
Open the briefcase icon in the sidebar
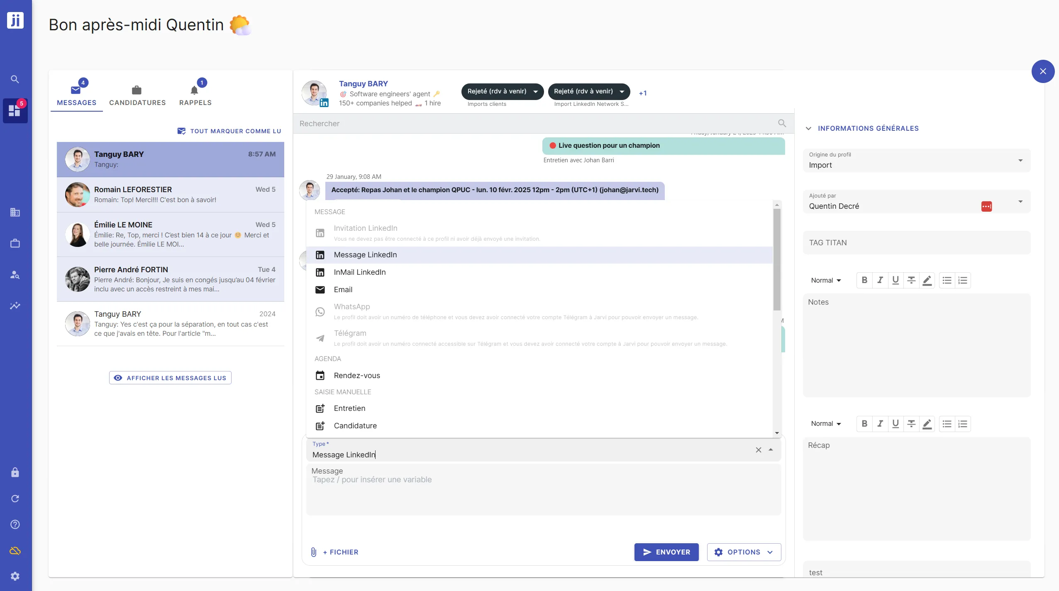pos(15,243)
